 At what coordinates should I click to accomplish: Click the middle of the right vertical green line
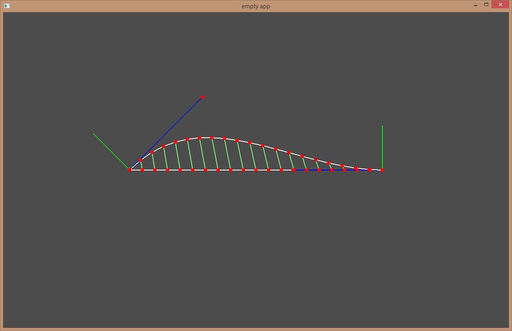(382, 148)
